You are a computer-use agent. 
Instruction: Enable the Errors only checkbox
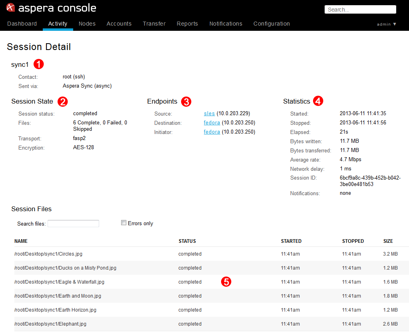click(x=124, y=223)
